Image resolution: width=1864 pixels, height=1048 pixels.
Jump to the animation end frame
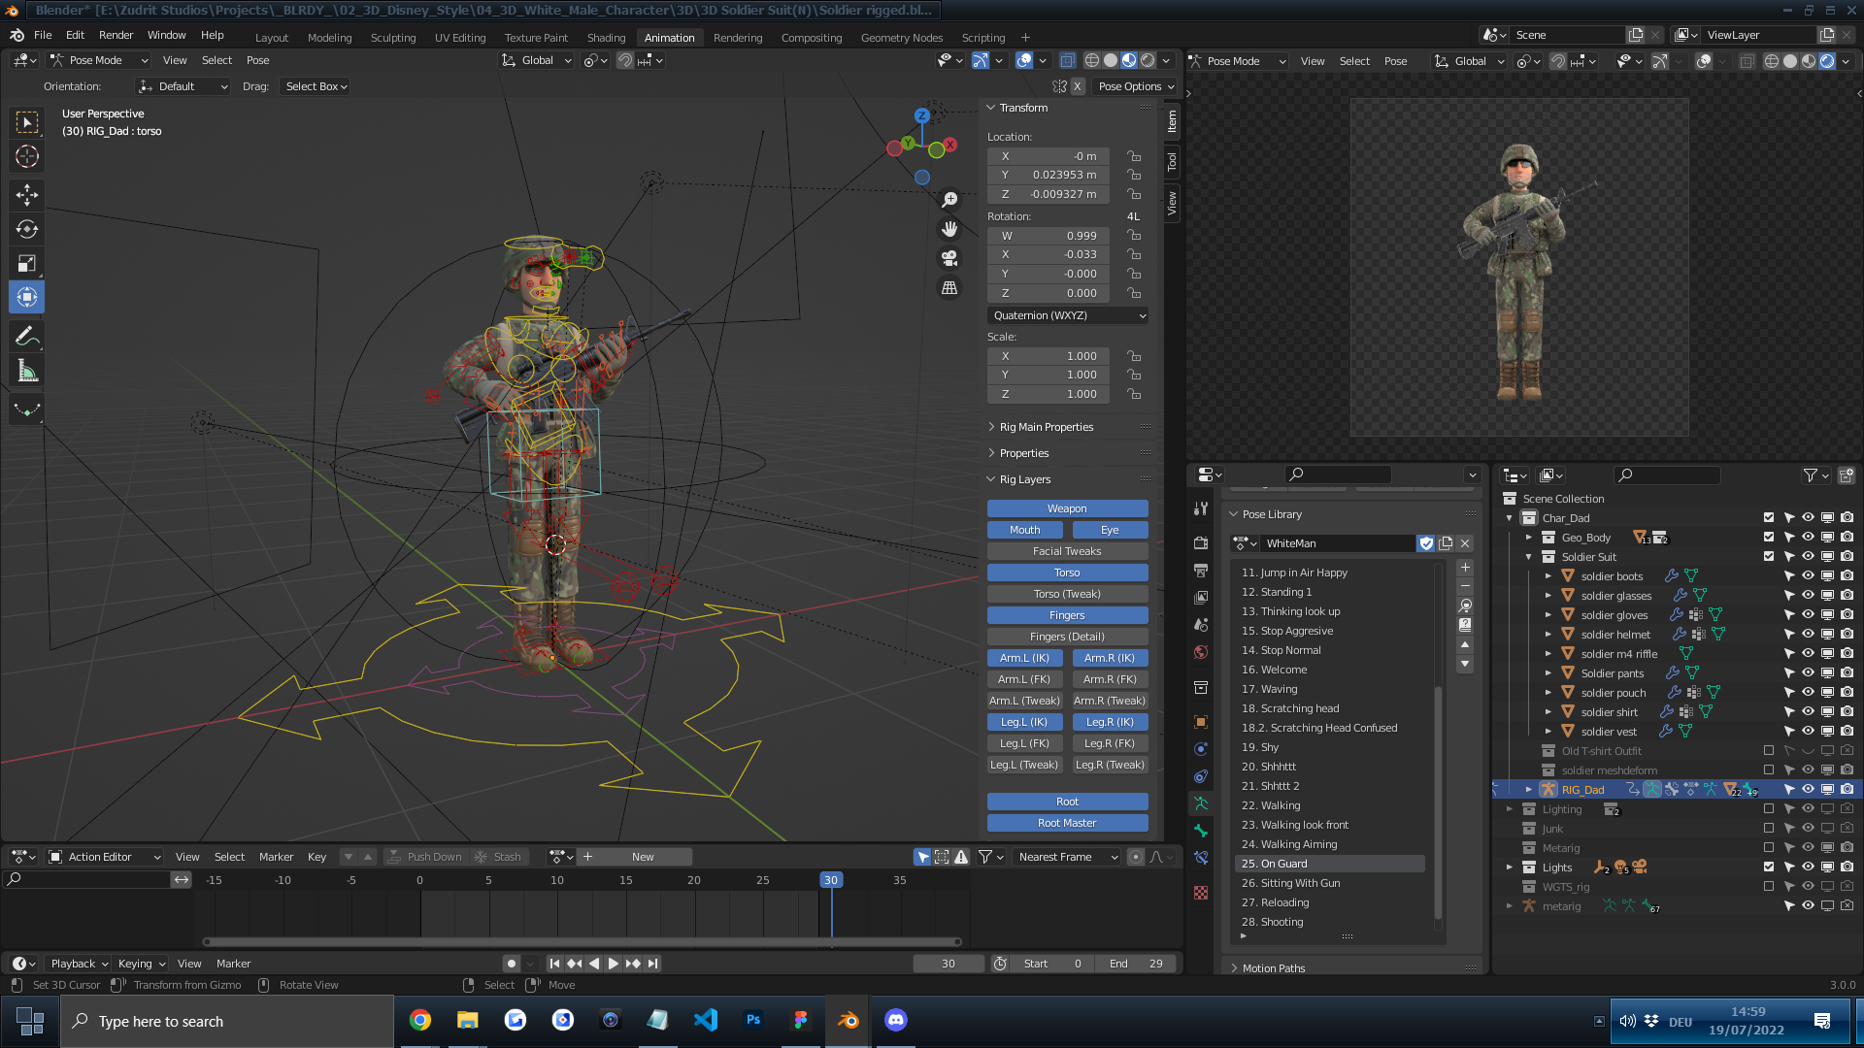pyautogui.click(x=653, y=964)
